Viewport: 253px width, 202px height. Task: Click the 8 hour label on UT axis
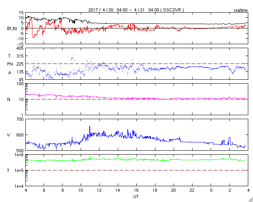pos(62,190)
